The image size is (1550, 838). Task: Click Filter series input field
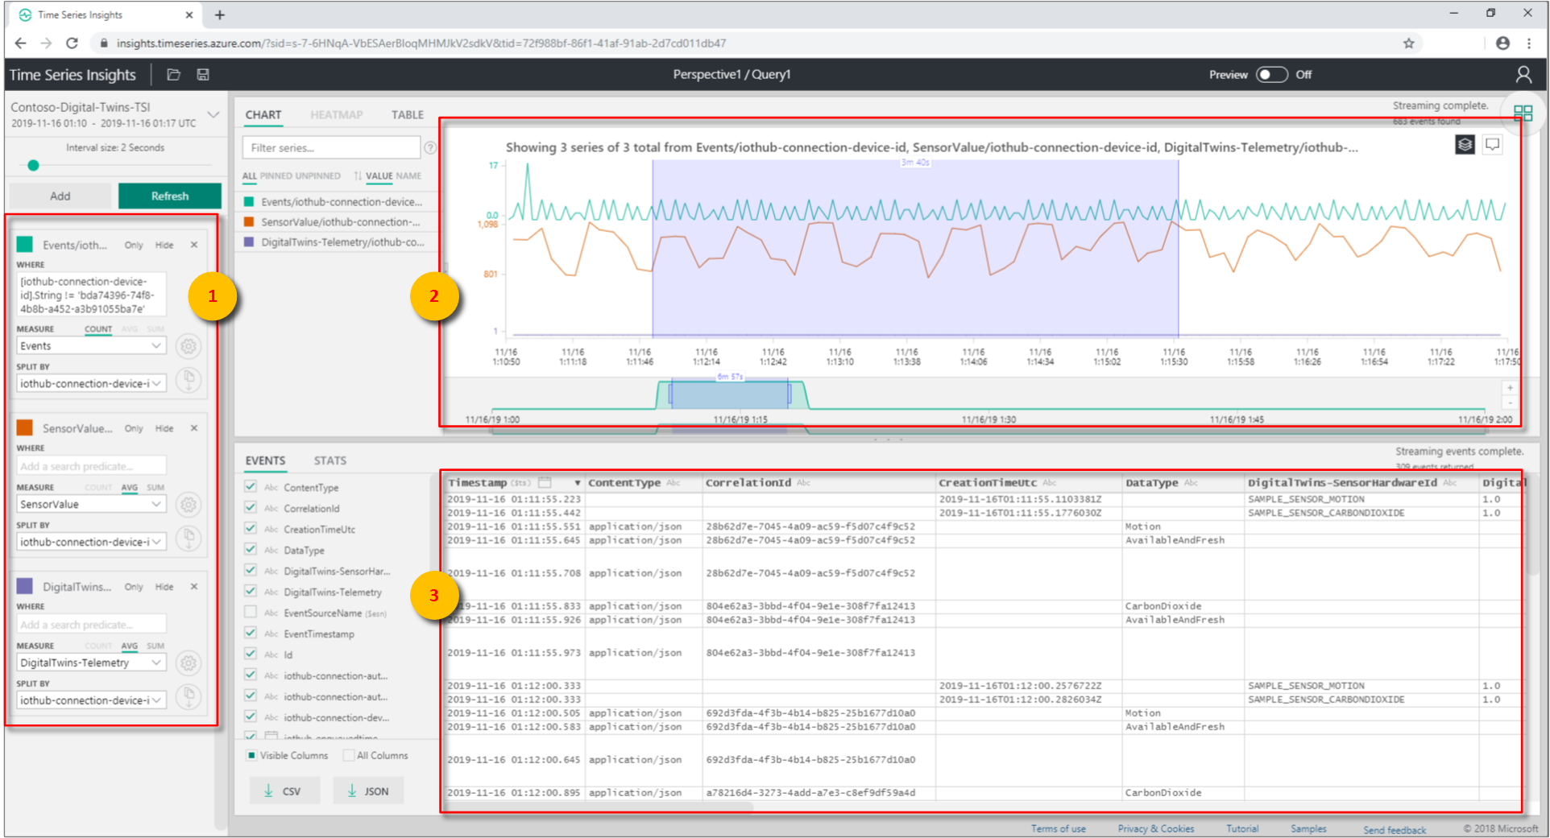331,148
